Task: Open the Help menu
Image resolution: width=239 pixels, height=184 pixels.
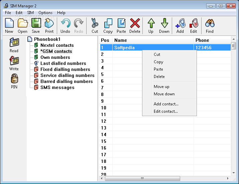Action: pos(61,13)
